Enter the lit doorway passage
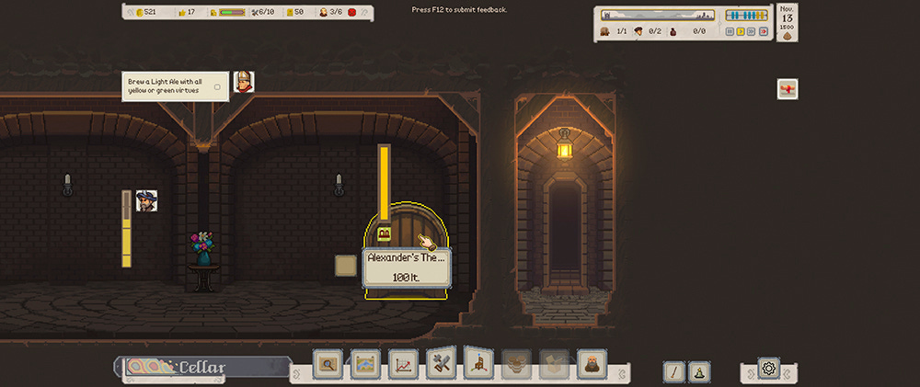 click(x=564, y=234)
